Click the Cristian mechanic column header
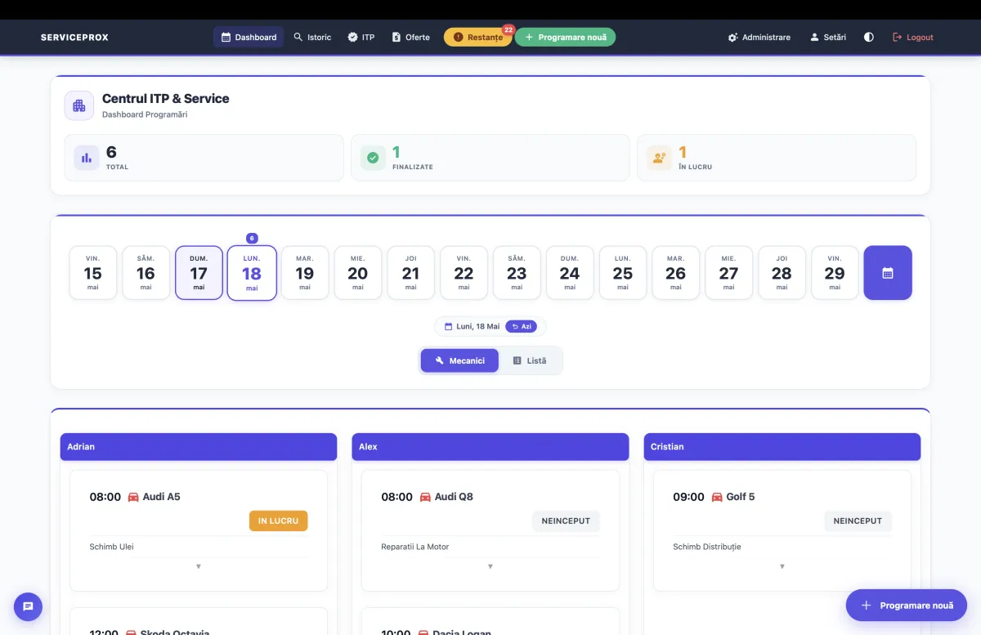Viewport: 981px width, 635px height. pyautogui.click(x=782, y=447)
